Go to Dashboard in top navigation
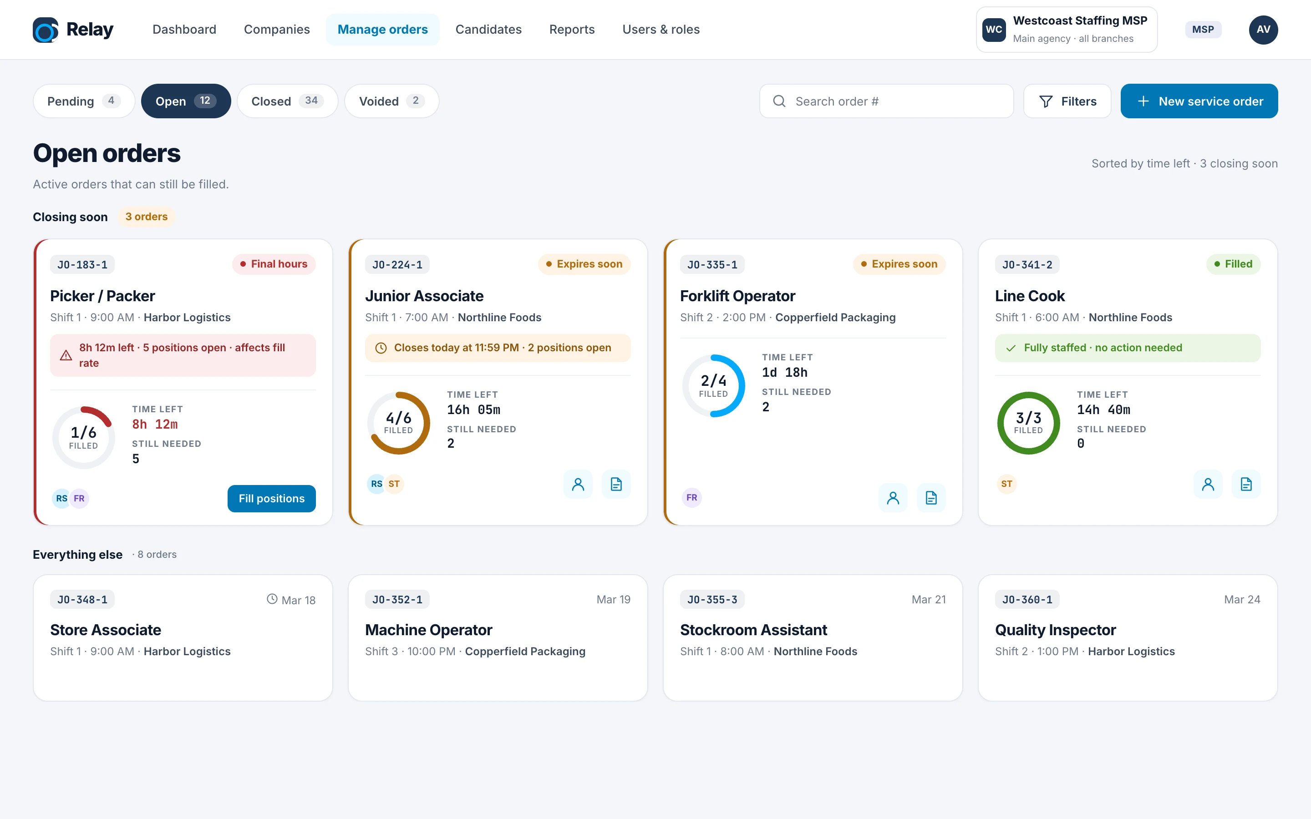Screen dimensions: 1311x819 184,29
